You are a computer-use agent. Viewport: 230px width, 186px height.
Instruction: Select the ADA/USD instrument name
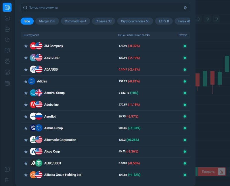pyautogui.click(x=51, y=70)
